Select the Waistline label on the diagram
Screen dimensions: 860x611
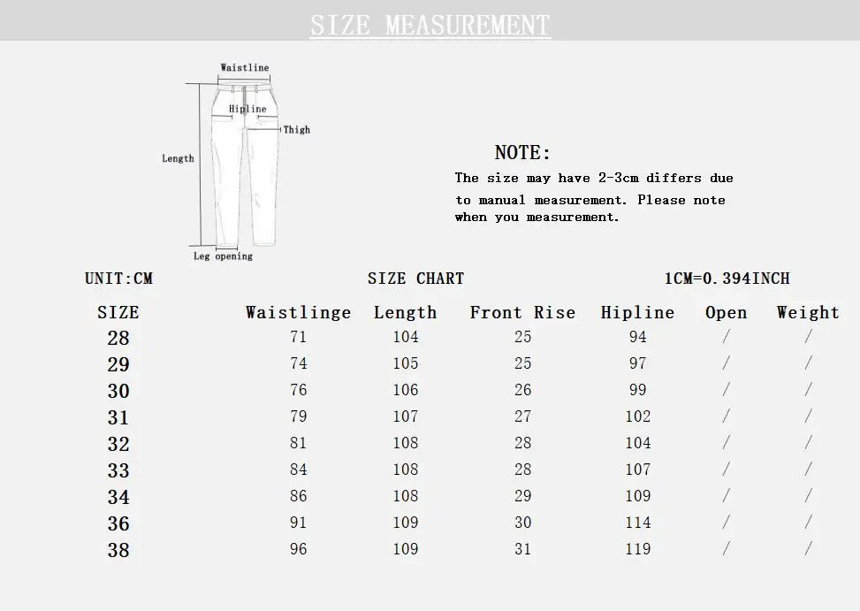(x=245, y=67)
